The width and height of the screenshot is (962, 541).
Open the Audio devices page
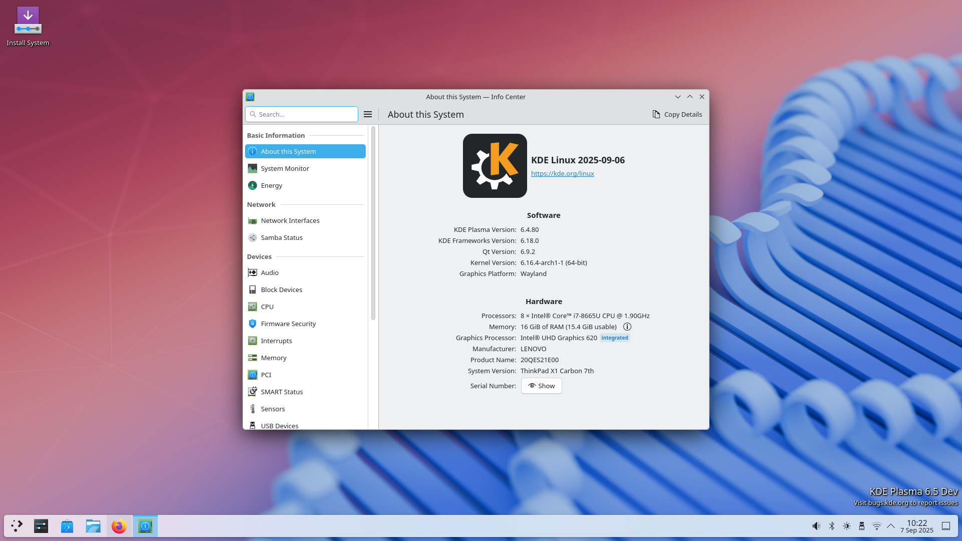click(305, 273)
